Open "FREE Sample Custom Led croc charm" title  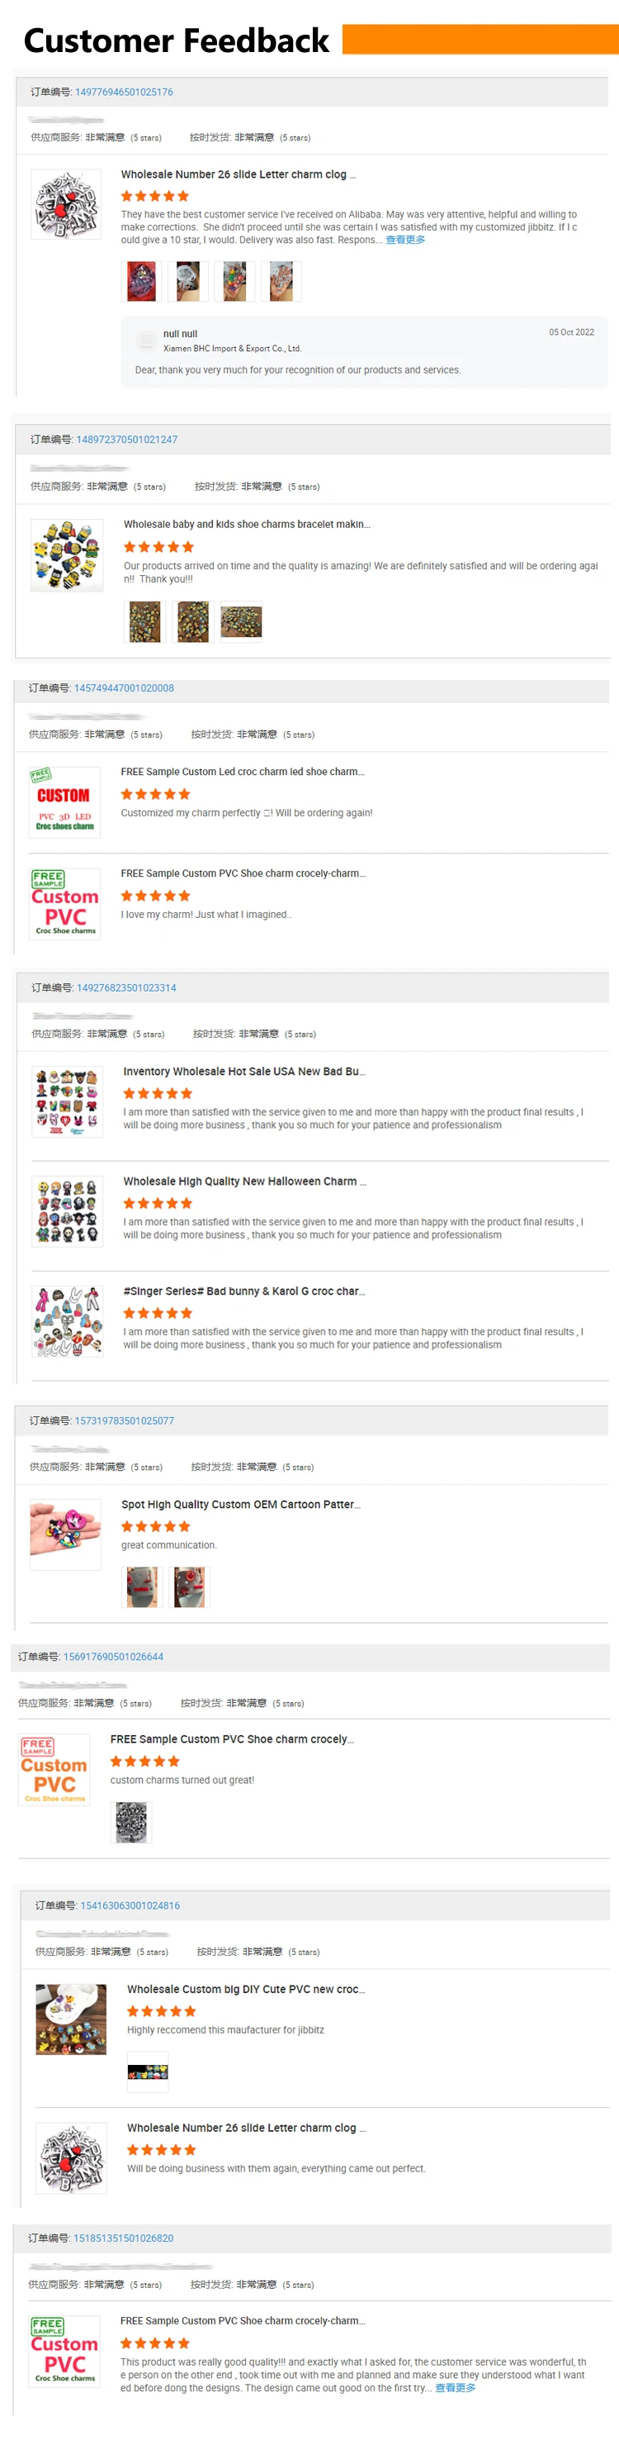[242, 772]
